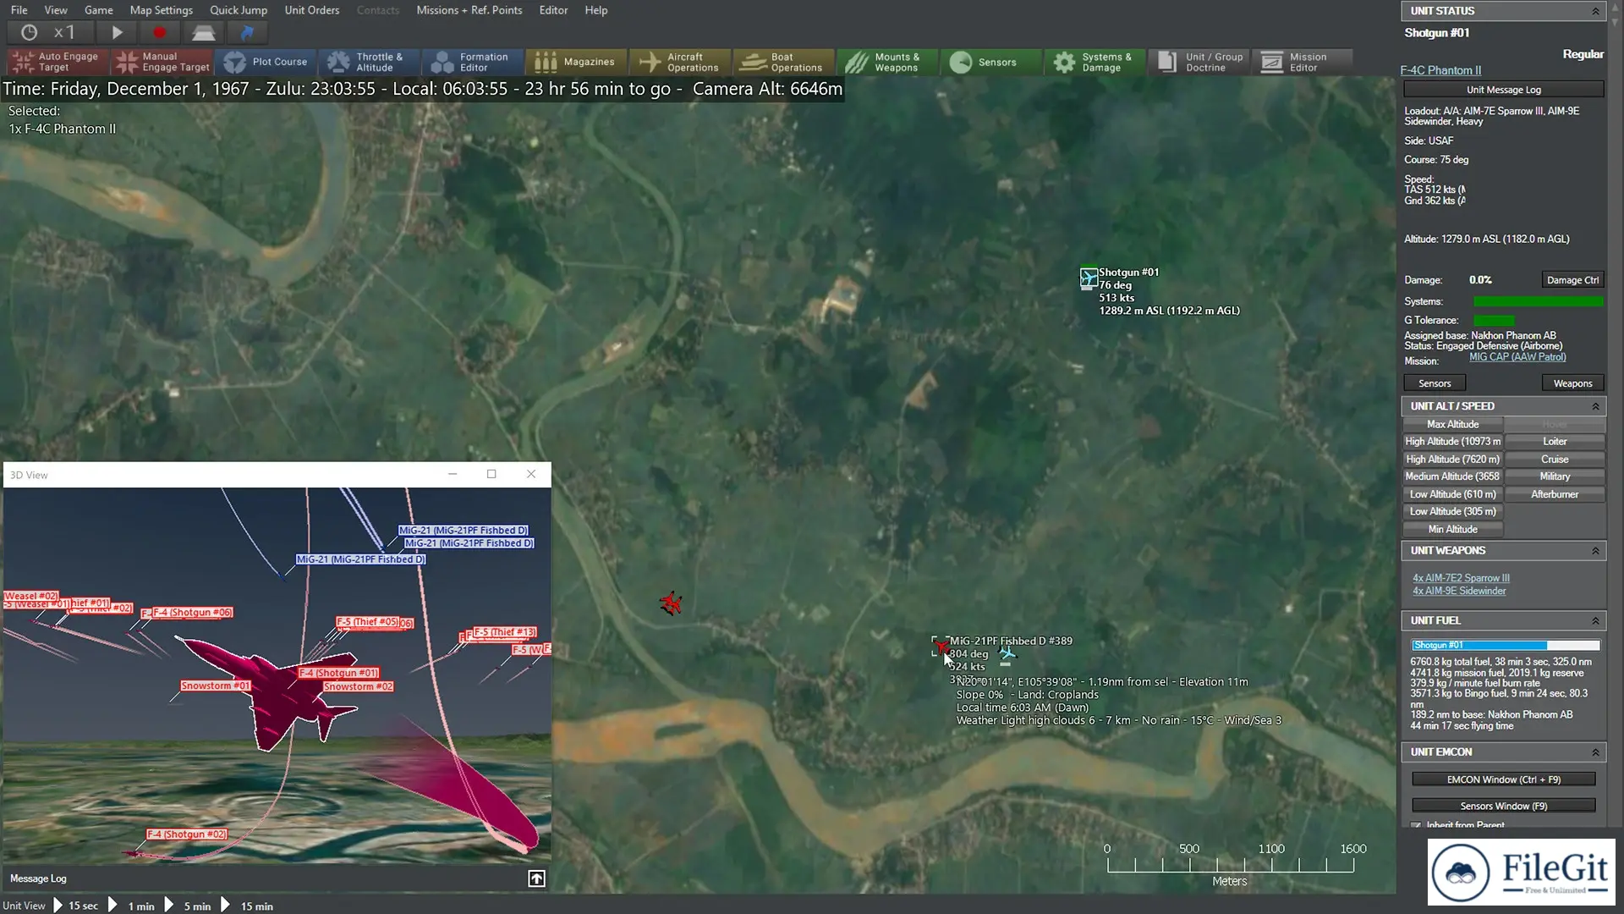This screenshot has width=1624, height=914.
Task: Open Throttle & Altitude tool
Action: (x=370, y=62)
